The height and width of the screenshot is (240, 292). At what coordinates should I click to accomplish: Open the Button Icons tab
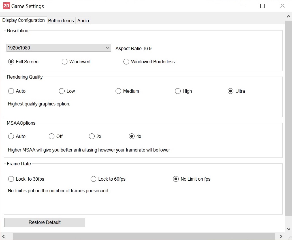61,21
